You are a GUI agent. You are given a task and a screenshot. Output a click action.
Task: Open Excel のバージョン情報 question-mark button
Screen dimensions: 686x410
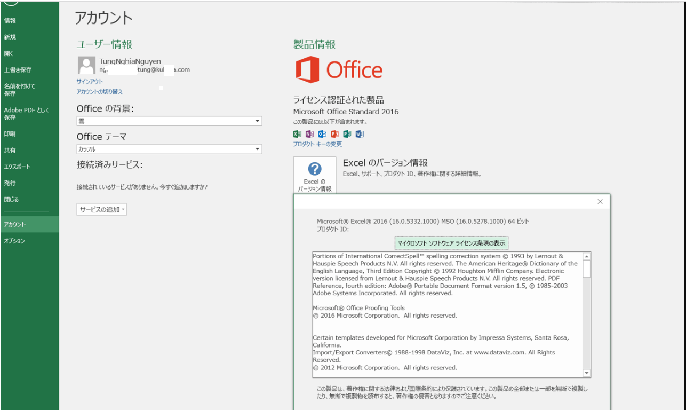tap(315, 176)
